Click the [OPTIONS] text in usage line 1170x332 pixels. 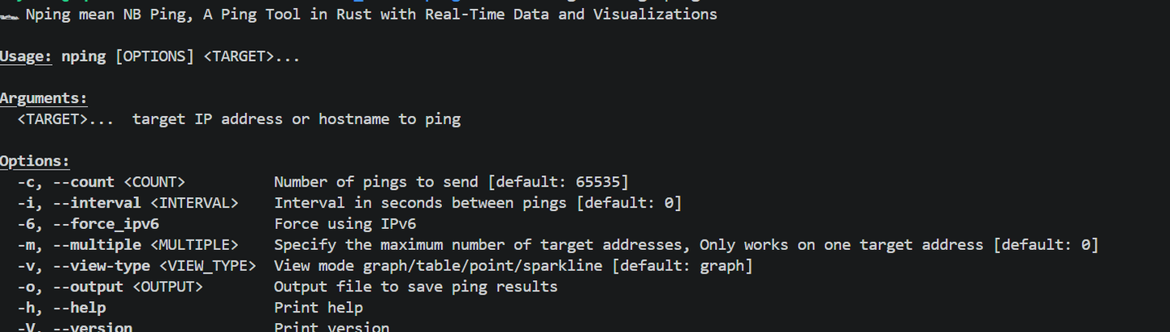coord(154,57)
